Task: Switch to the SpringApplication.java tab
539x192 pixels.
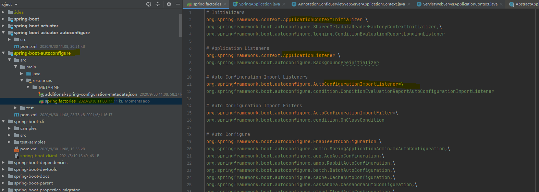Action: tap(259, 4)
